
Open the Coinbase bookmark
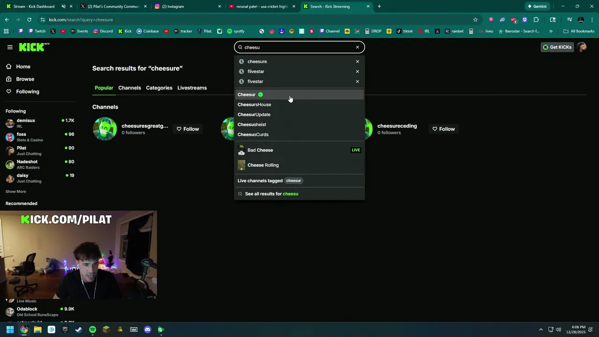pos(147,31)
